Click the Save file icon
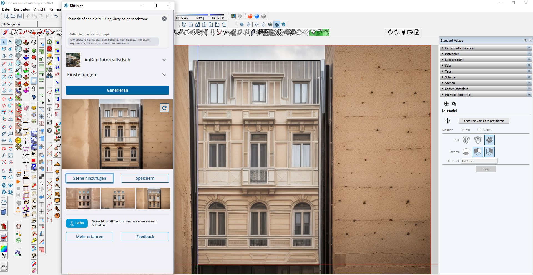 19,16
